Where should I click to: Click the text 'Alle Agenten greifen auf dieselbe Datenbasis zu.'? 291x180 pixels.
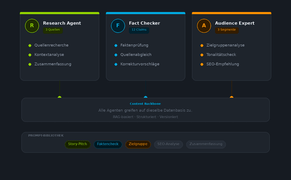[x=145, y=111]
